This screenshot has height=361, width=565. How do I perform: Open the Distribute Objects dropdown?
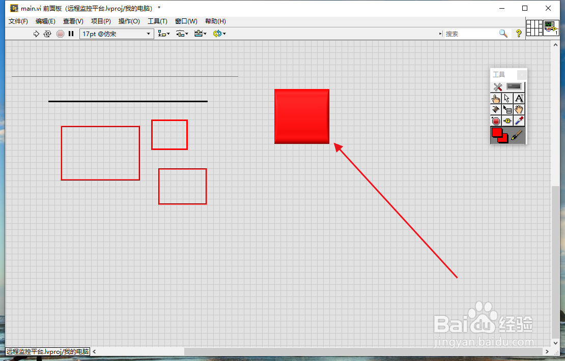(x=182, y=34)
